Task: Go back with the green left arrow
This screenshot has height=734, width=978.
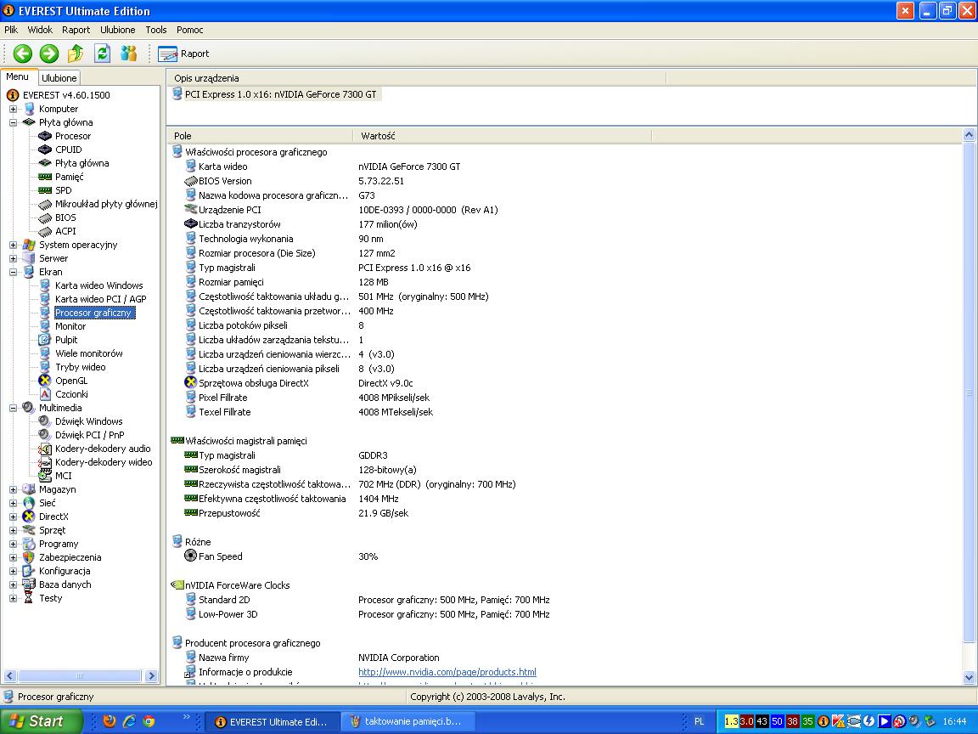Action: 22,54
